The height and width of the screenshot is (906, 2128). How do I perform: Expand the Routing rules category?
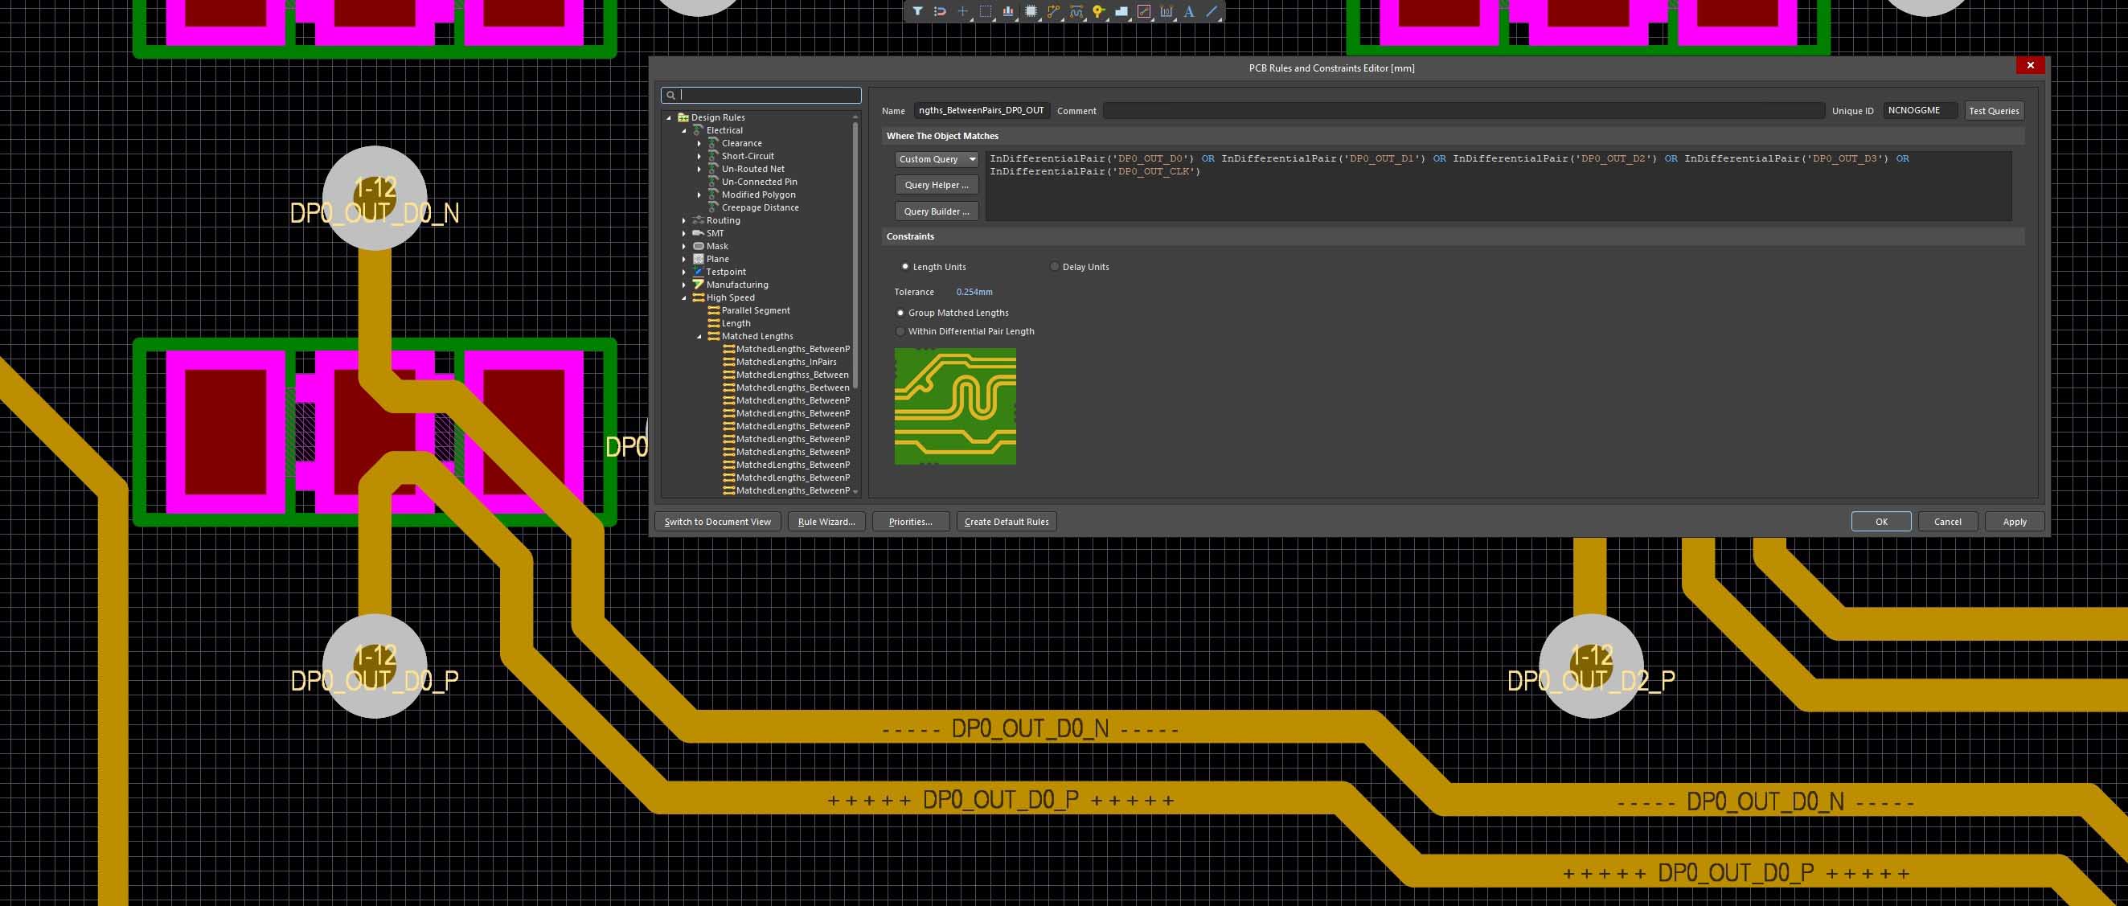pyautogui.click(x=684, y=220)
